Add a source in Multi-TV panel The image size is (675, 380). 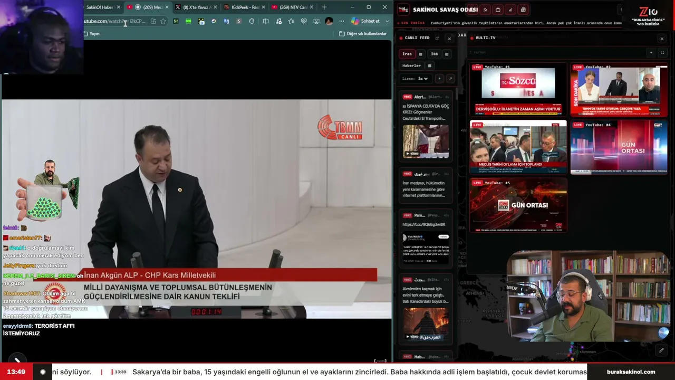click(x=651, y=53)
